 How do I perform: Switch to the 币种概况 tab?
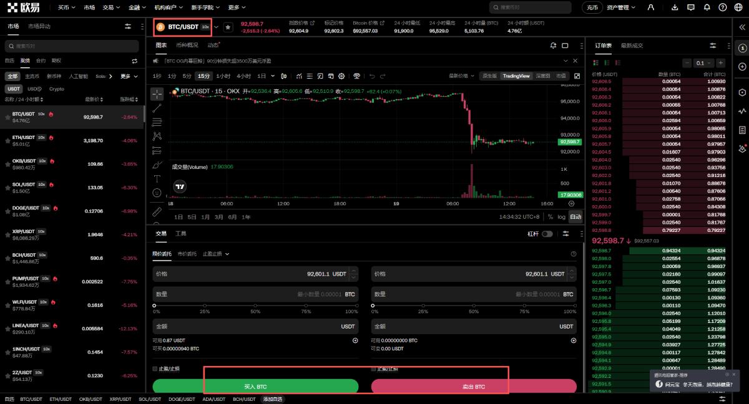click(x=187, y=45)
